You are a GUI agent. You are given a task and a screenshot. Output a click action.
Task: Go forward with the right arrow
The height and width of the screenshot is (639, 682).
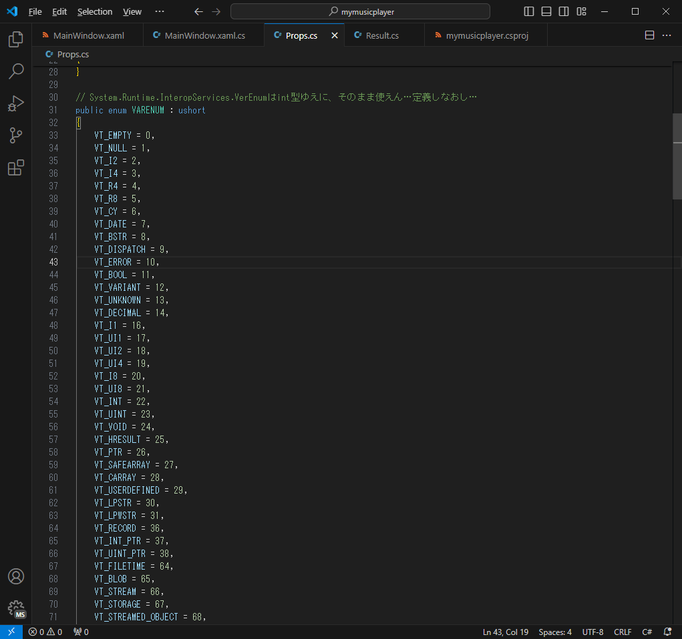pos(216,12)
